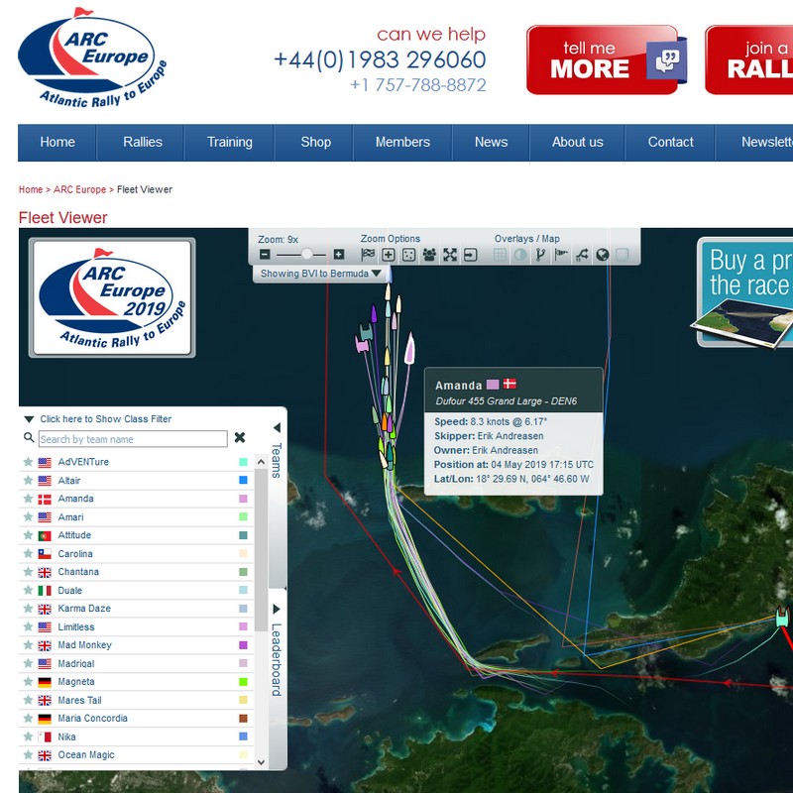The width and height of the screenshot is (793, 793).
Task: Select the Amanda team in the list
Action: pos(136,499)
